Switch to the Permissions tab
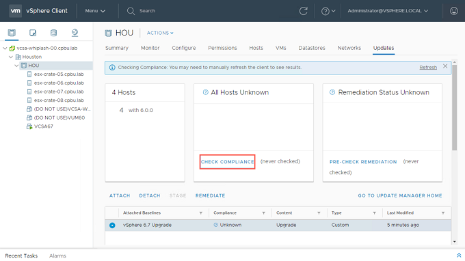 coord(222,48)
